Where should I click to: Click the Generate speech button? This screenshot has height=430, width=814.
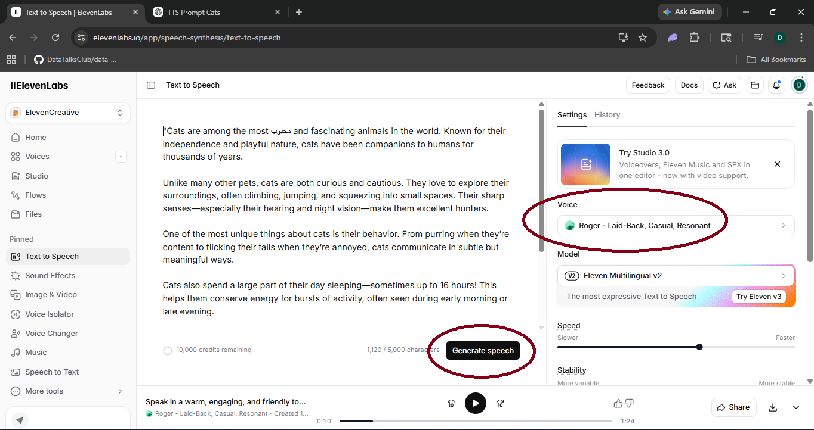pyautogui.click(x=483, y=351)
